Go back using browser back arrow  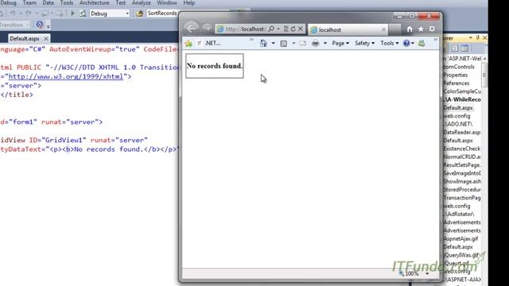[191, 29]
